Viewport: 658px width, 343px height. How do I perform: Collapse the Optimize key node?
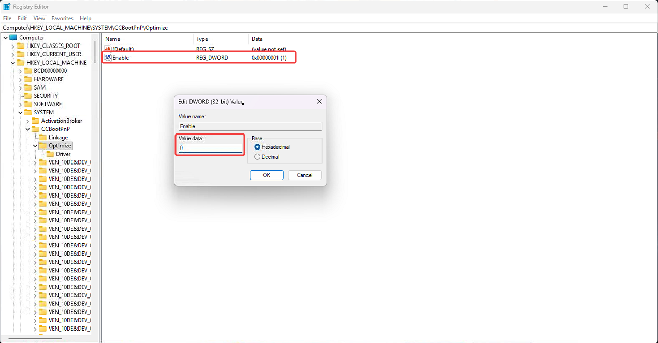pyautogui.click(x=35, y=146)
